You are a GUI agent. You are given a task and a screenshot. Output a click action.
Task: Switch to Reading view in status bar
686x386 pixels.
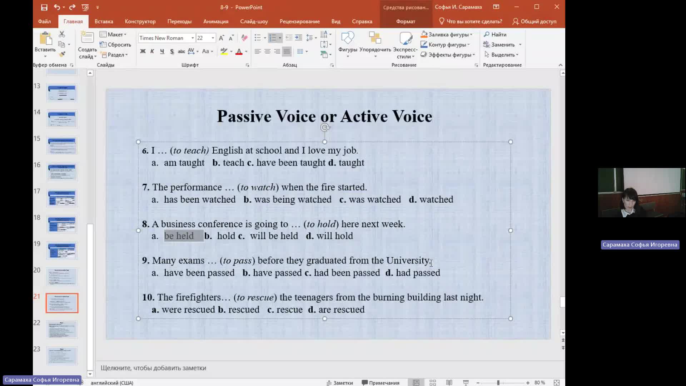449,382
